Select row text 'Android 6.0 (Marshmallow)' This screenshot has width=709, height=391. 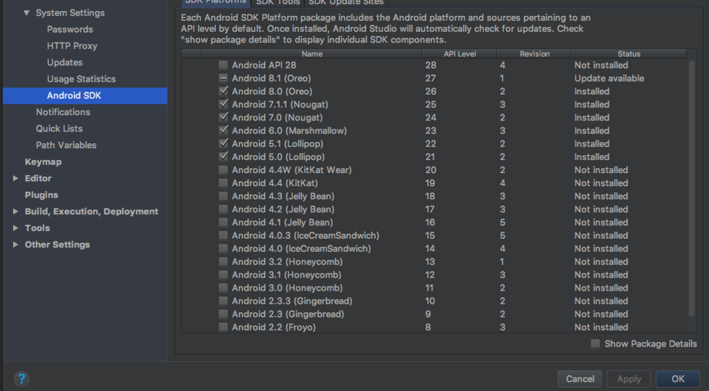(x=289, y=131)
